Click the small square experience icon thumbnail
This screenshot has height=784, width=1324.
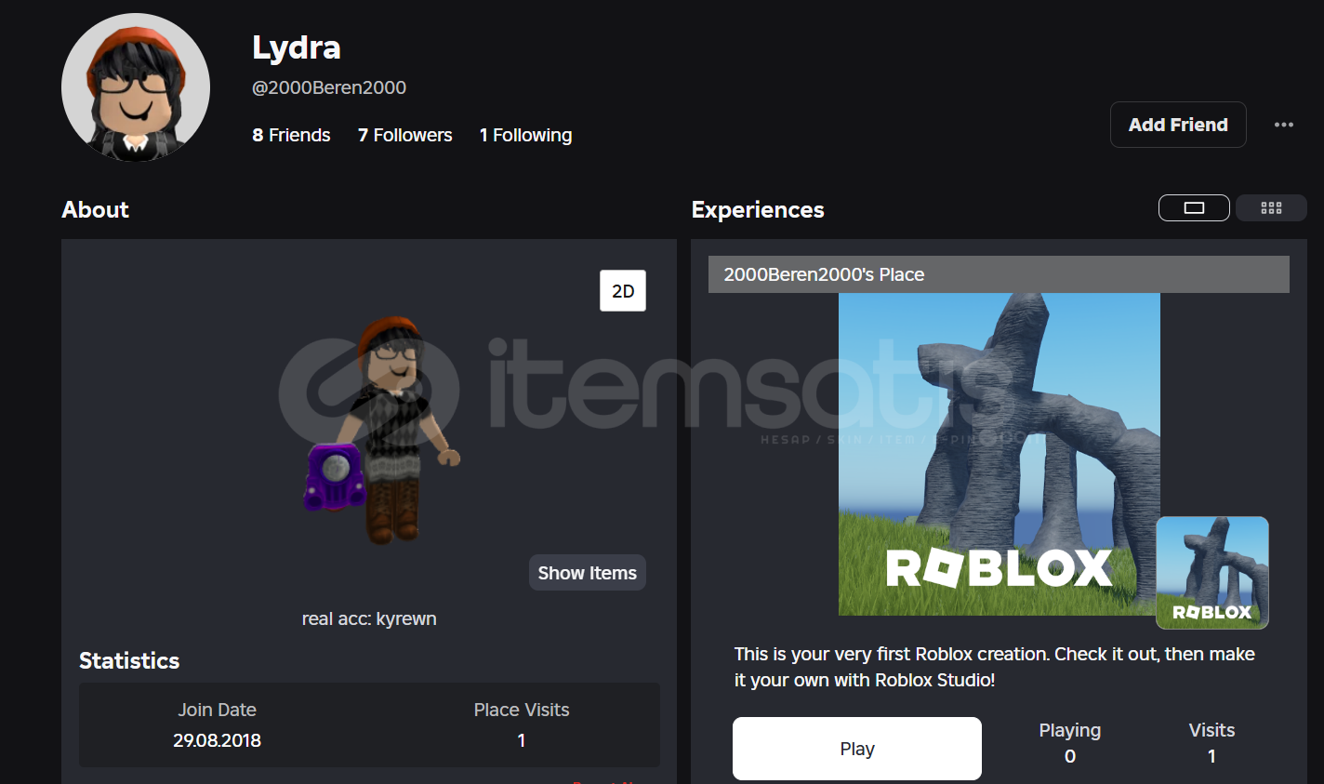[1212, 573]
